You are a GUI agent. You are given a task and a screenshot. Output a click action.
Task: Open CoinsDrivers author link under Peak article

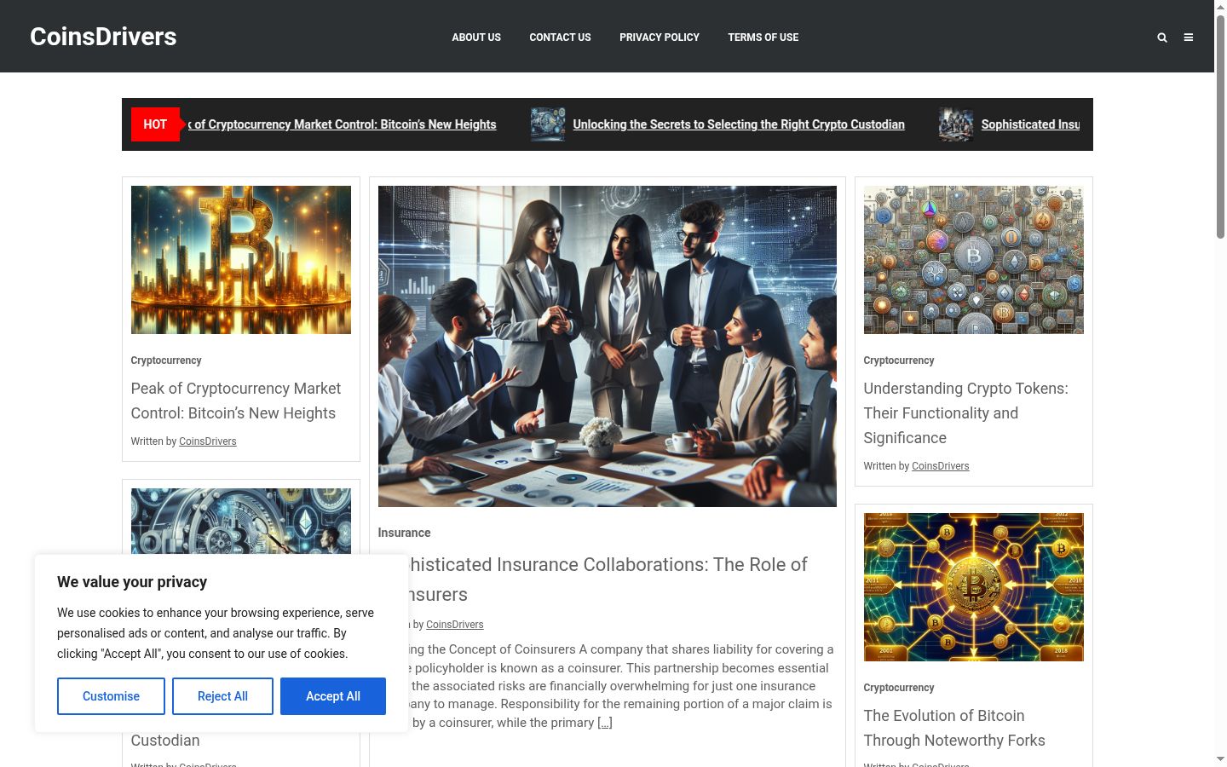(208, 441)
